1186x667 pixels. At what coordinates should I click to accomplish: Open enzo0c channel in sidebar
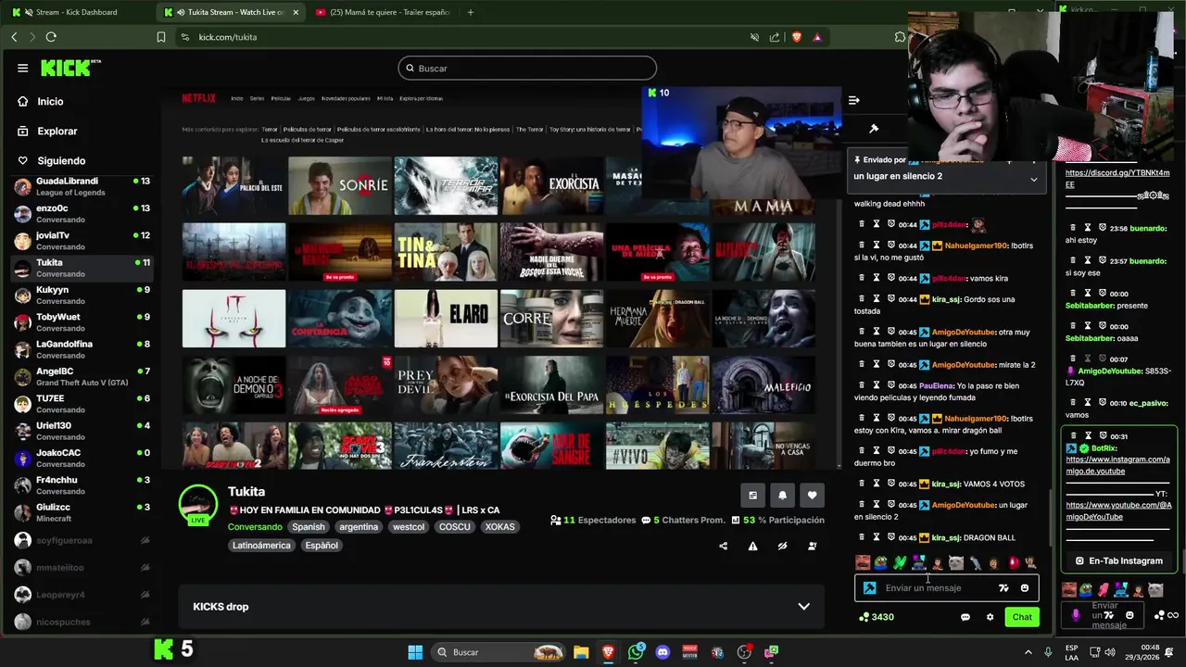point(82,213)
